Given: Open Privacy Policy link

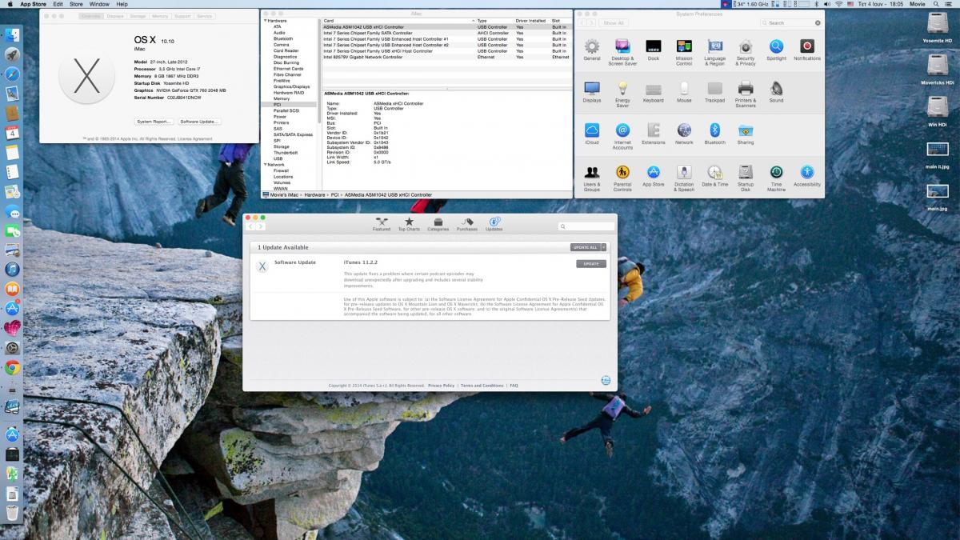Looking at the screenshot, I should (x=441, y=386).
